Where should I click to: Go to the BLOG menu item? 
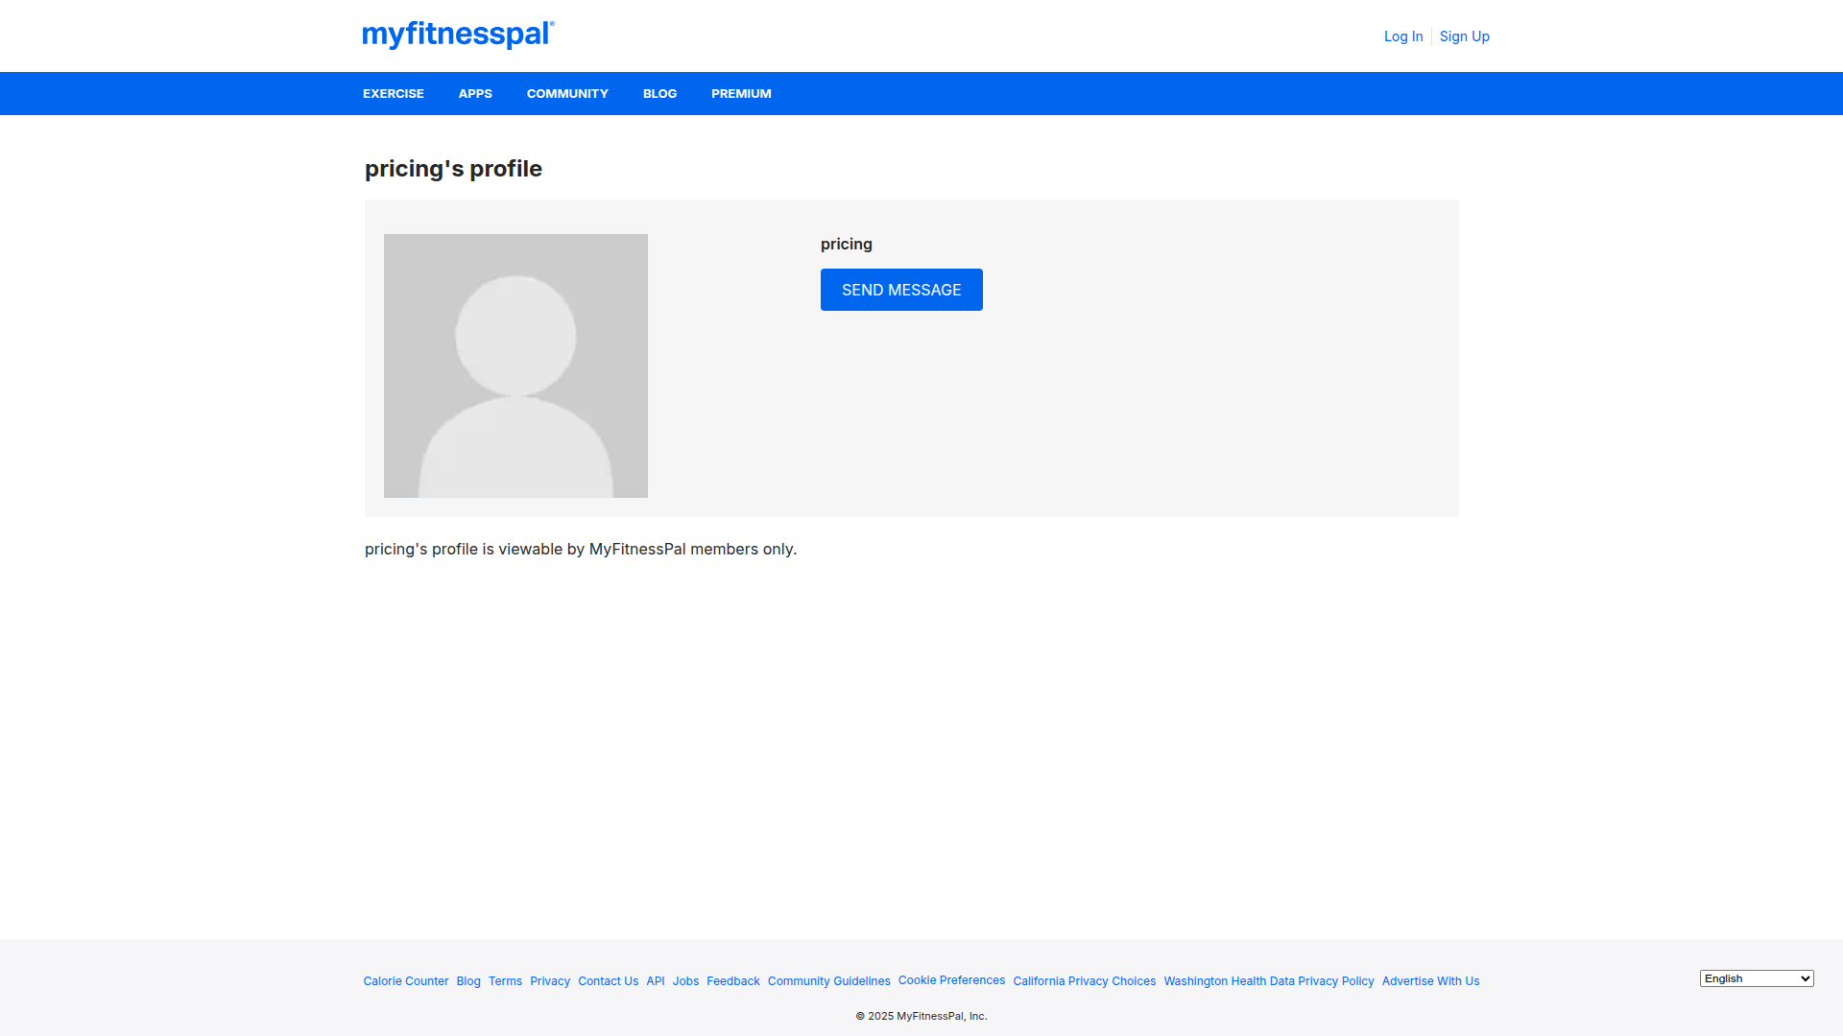(x=660, y=94)
